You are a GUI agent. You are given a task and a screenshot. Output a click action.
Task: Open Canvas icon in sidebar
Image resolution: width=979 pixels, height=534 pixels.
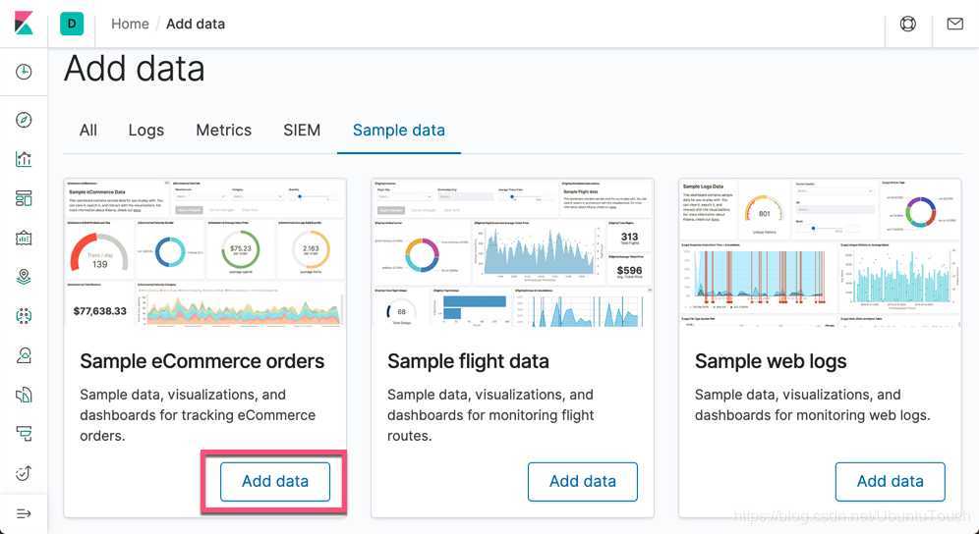tap(24, 238)
